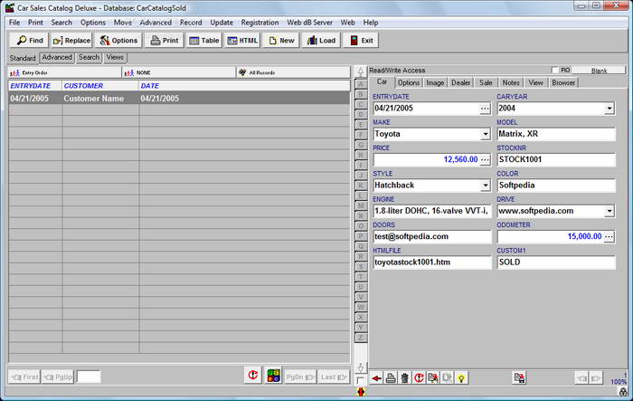The width and height of the screenshot is (633, 401).
Task: Click the Find toolbar button
Action: pos(29,41)
